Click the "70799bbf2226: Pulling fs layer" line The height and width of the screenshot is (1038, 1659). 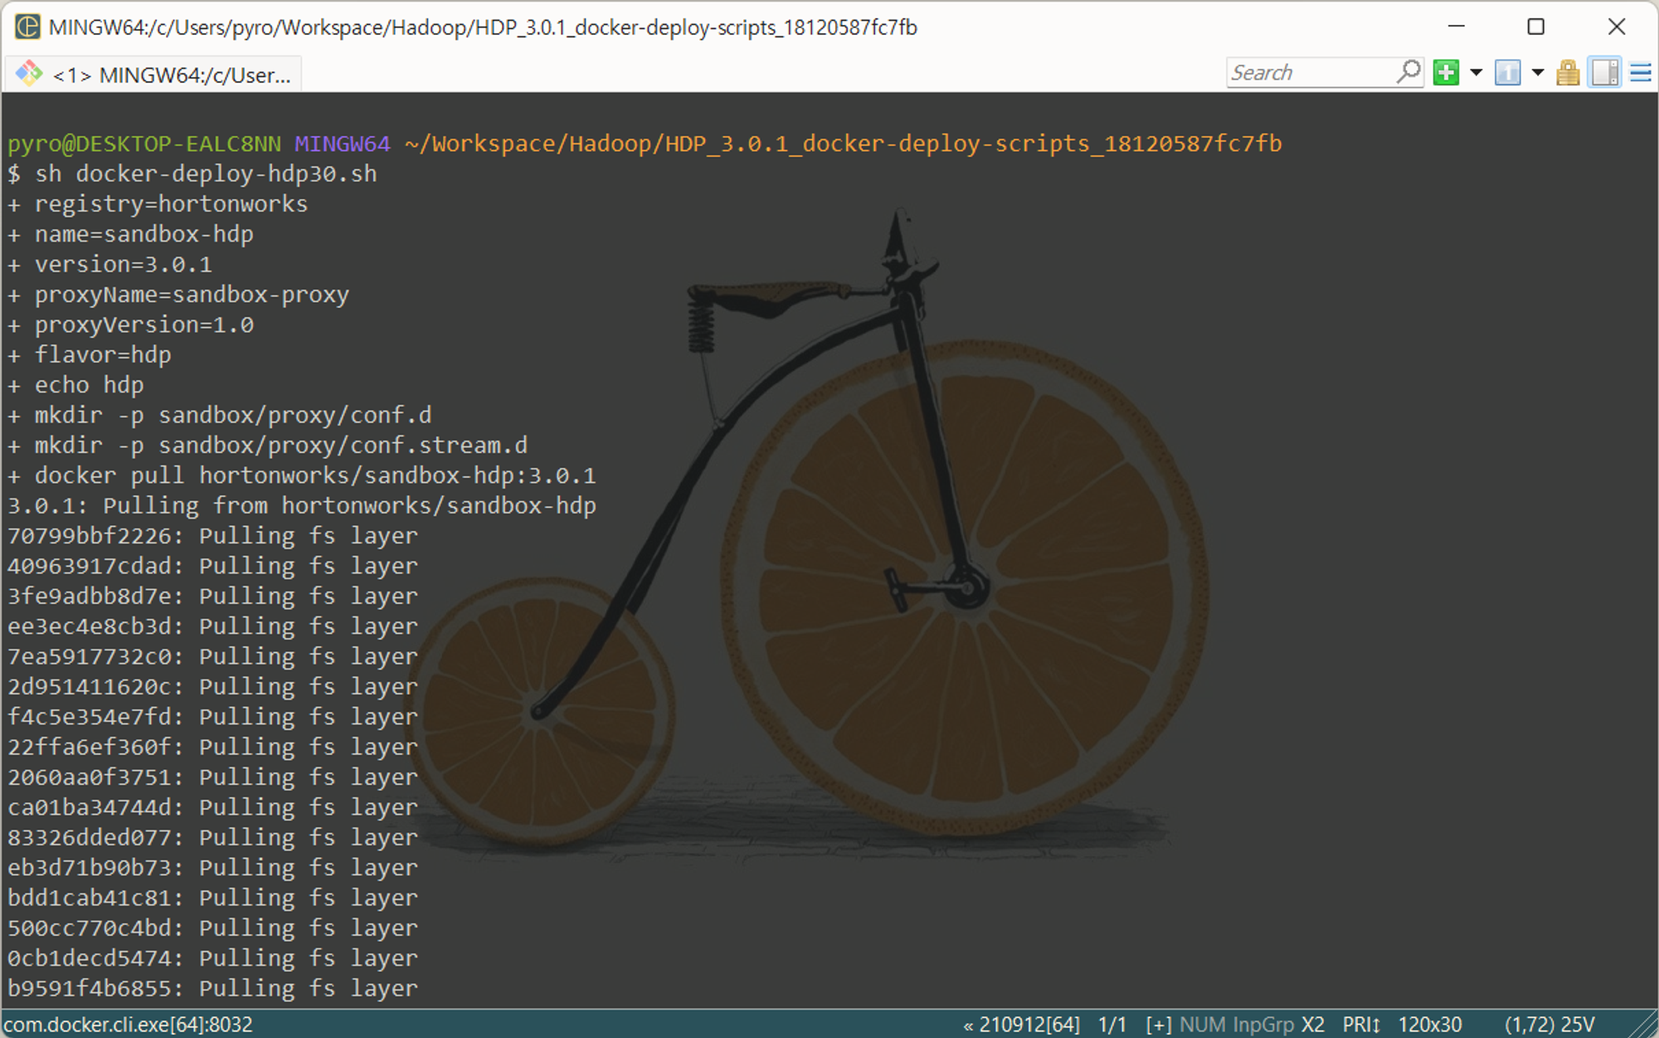point(212,536)
